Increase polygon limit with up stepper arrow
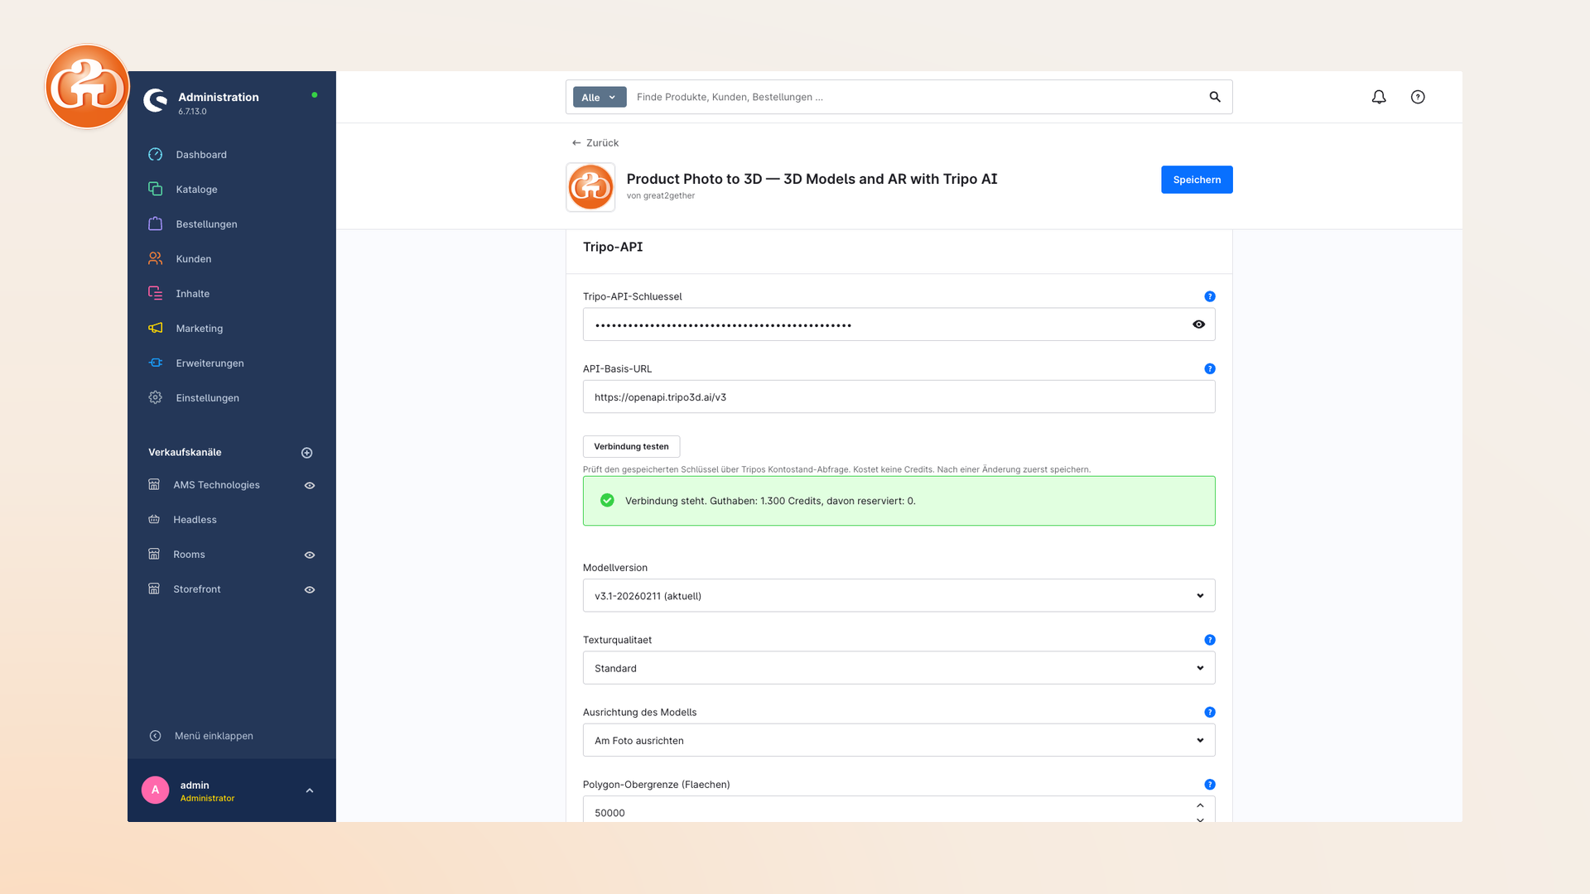1590x894 pixels. 1200,805
